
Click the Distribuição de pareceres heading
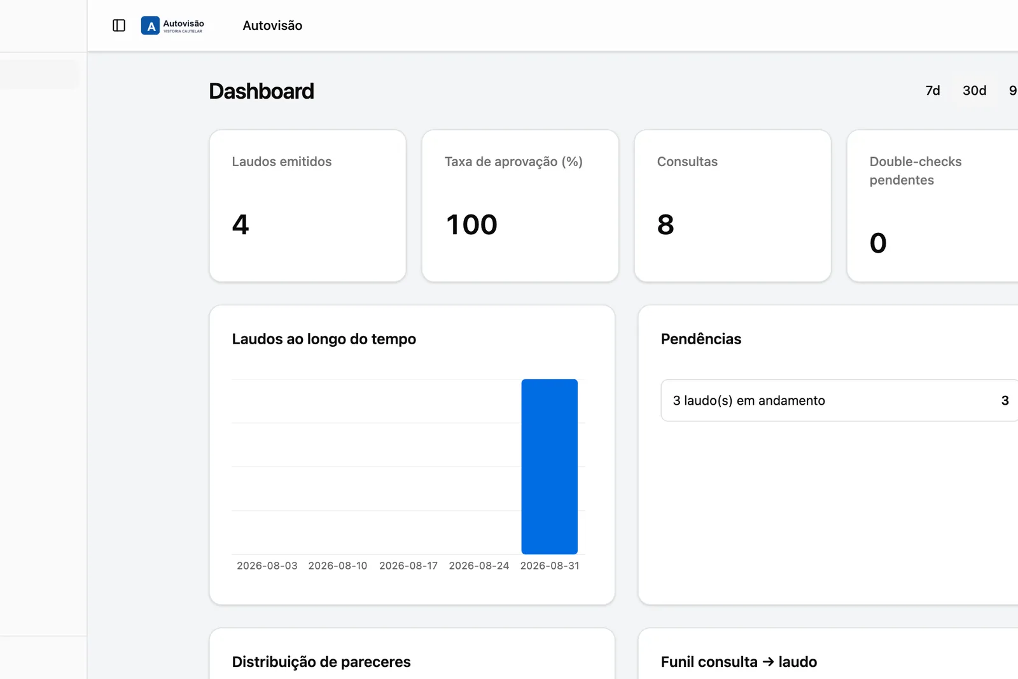pyautogui.click(x=321, y=662)
